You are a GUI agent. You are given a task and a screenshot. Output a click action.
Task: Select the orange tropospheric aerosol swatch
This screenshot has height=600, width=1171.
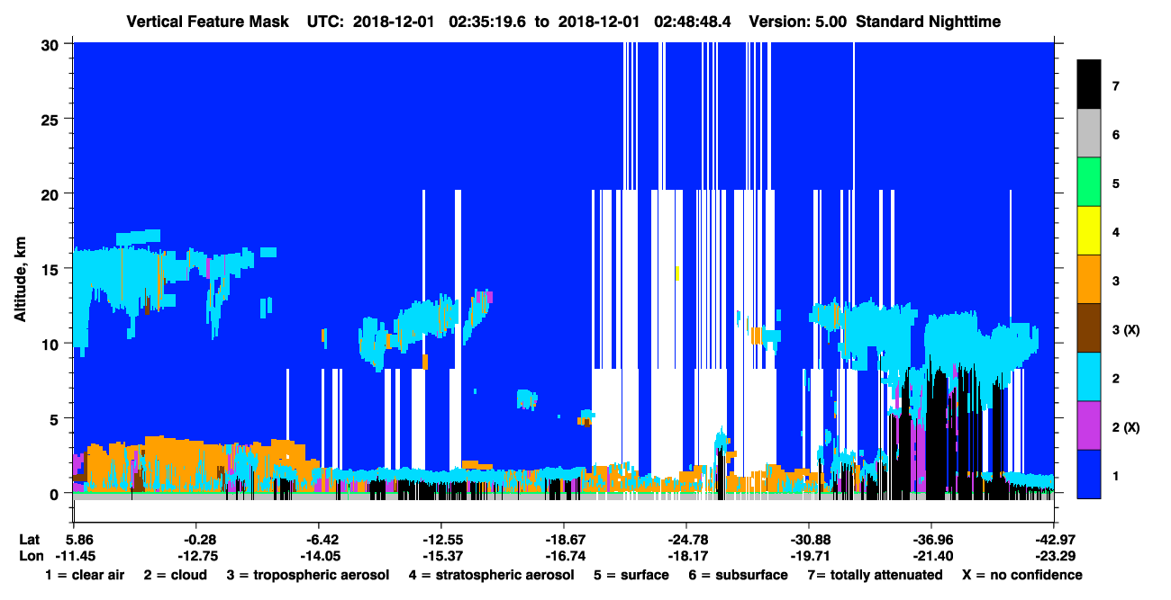(x=1089, y=281)
